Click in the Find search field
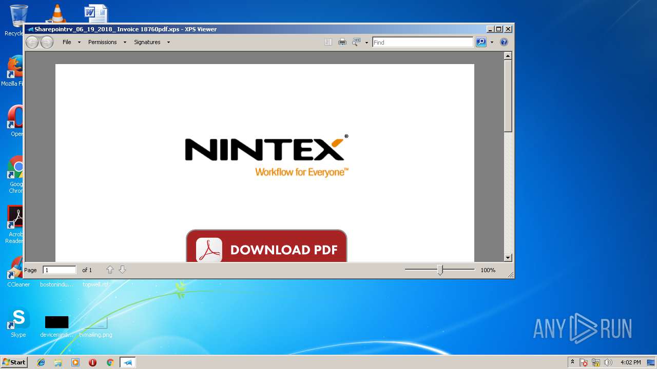Image resolution: width=657 pixels, height=369 pixels. click(422, 42)
